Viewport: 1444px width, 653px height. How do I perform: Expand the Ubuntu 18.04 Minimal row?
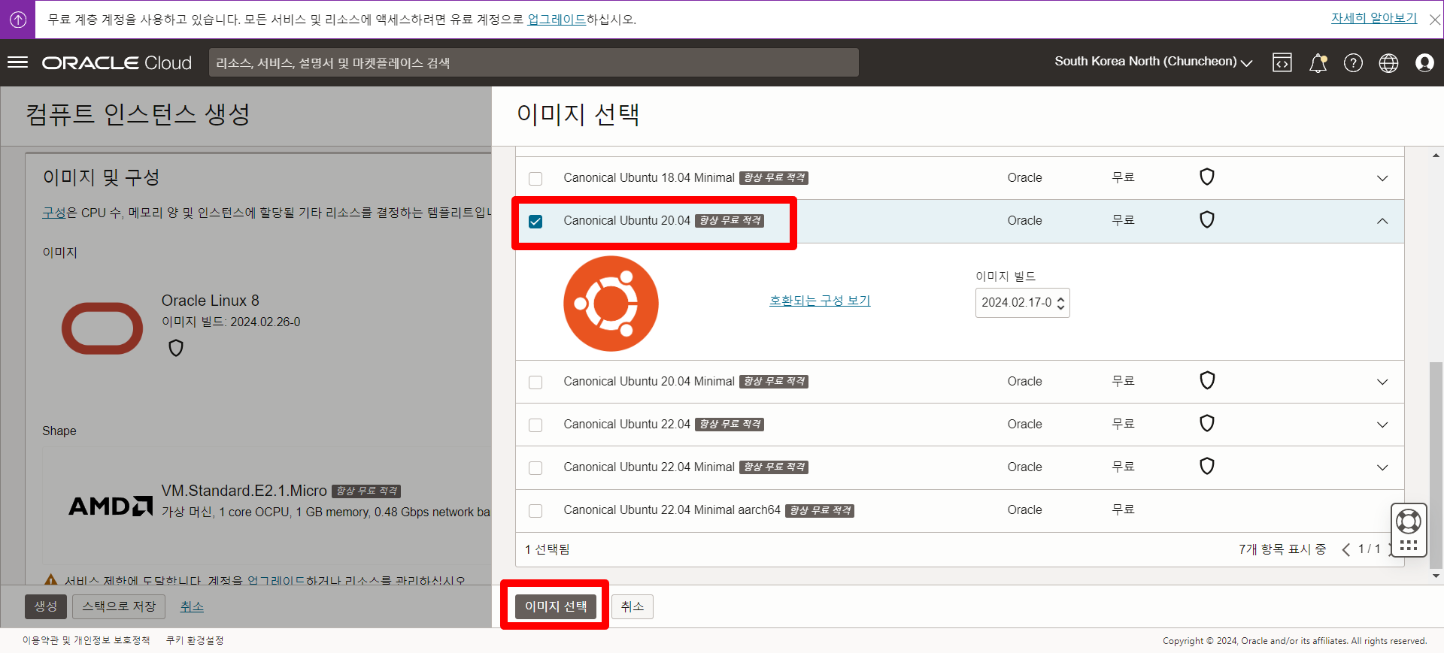(1382, 178)
